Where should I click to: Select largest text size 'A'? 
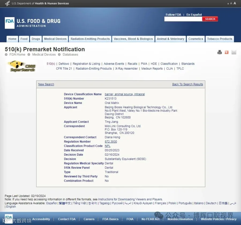(x=235, y=3)
